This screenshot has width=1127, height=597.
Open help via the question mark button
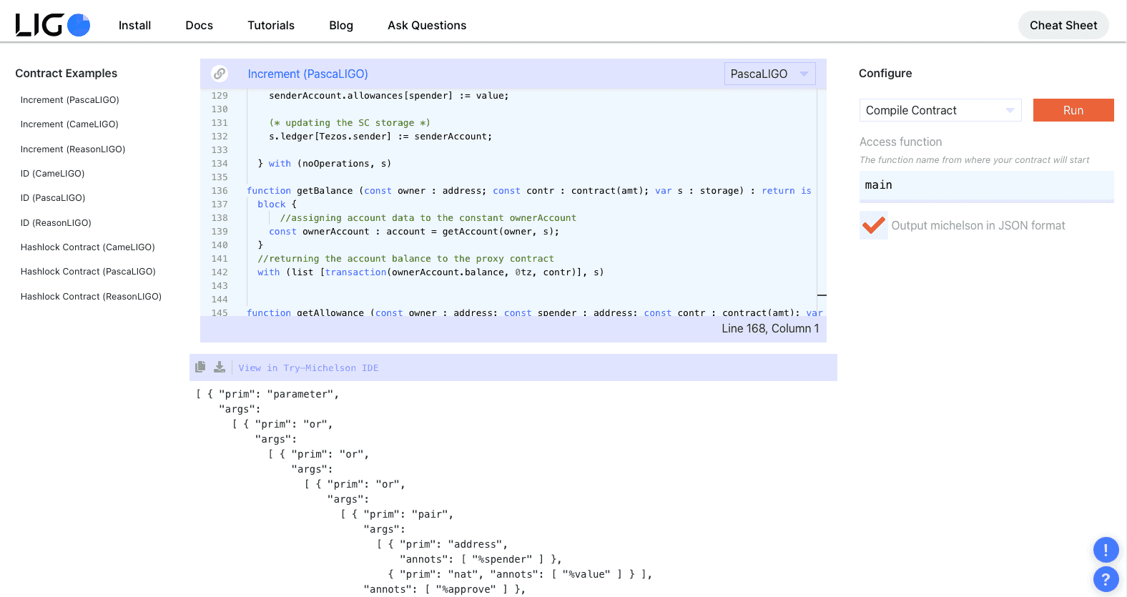click(1106, 579)
